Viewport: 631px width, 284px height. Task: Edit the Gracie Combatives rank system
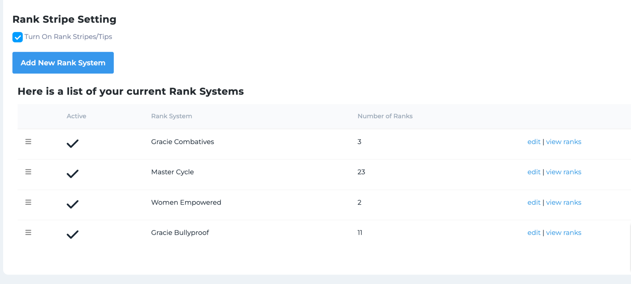coord(534,142)
